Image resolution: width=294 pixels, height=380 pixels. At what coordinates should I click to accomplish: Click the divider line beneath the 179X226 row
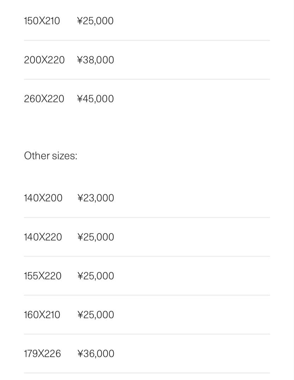click(147, 373)
